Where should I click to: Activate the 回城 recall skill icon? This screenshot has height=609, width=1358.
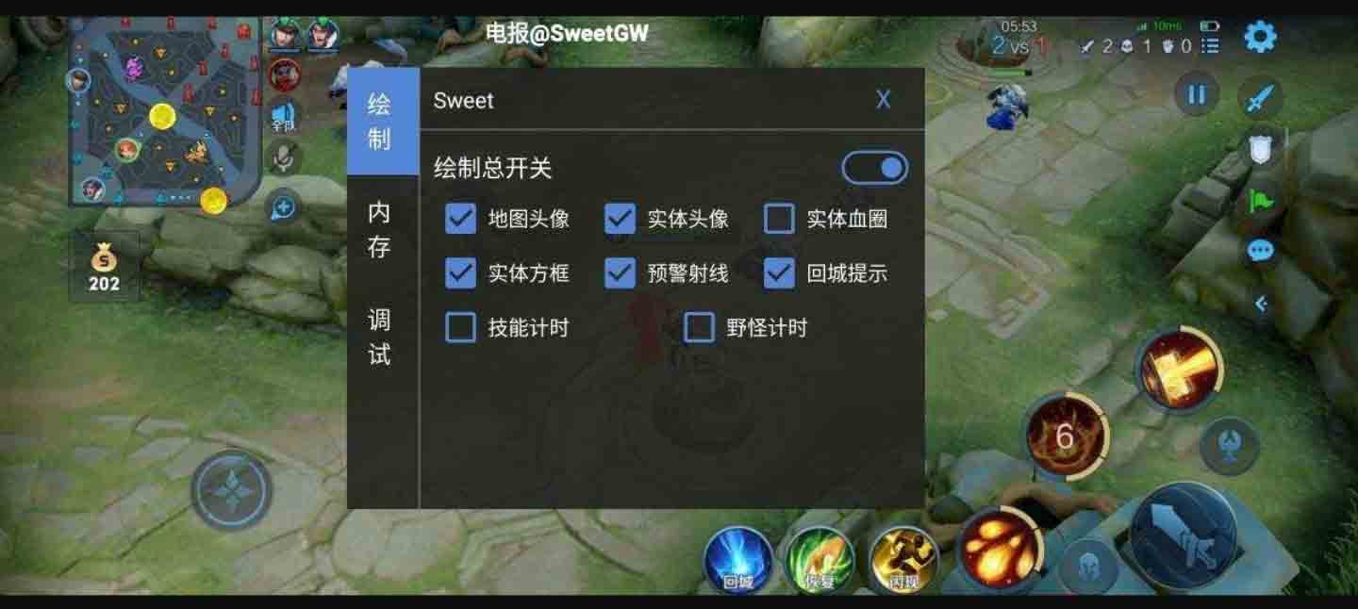click(x=738, y=560)
